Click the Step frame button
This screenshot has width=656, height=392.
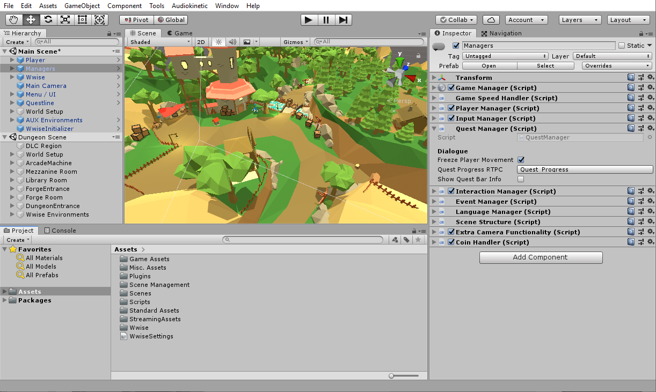(344, 20)
